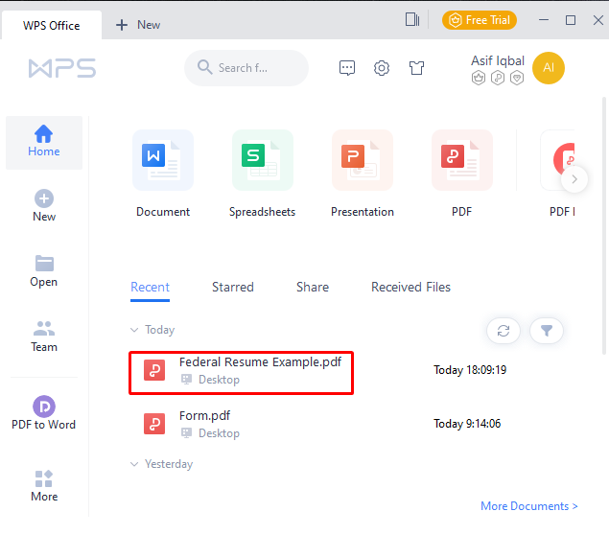
Task: Open Form.pdf file
Action: (204, 416)
